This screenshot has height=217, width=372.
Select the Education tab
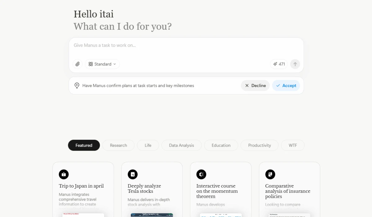(221, 145)
